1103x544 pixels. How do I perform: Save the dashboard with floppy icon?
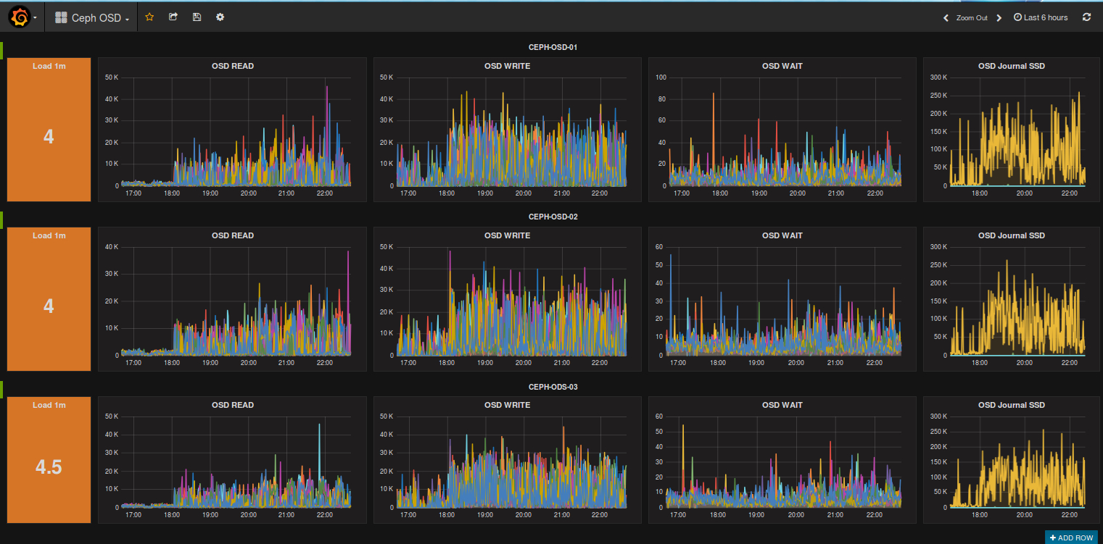pos(197,17)
